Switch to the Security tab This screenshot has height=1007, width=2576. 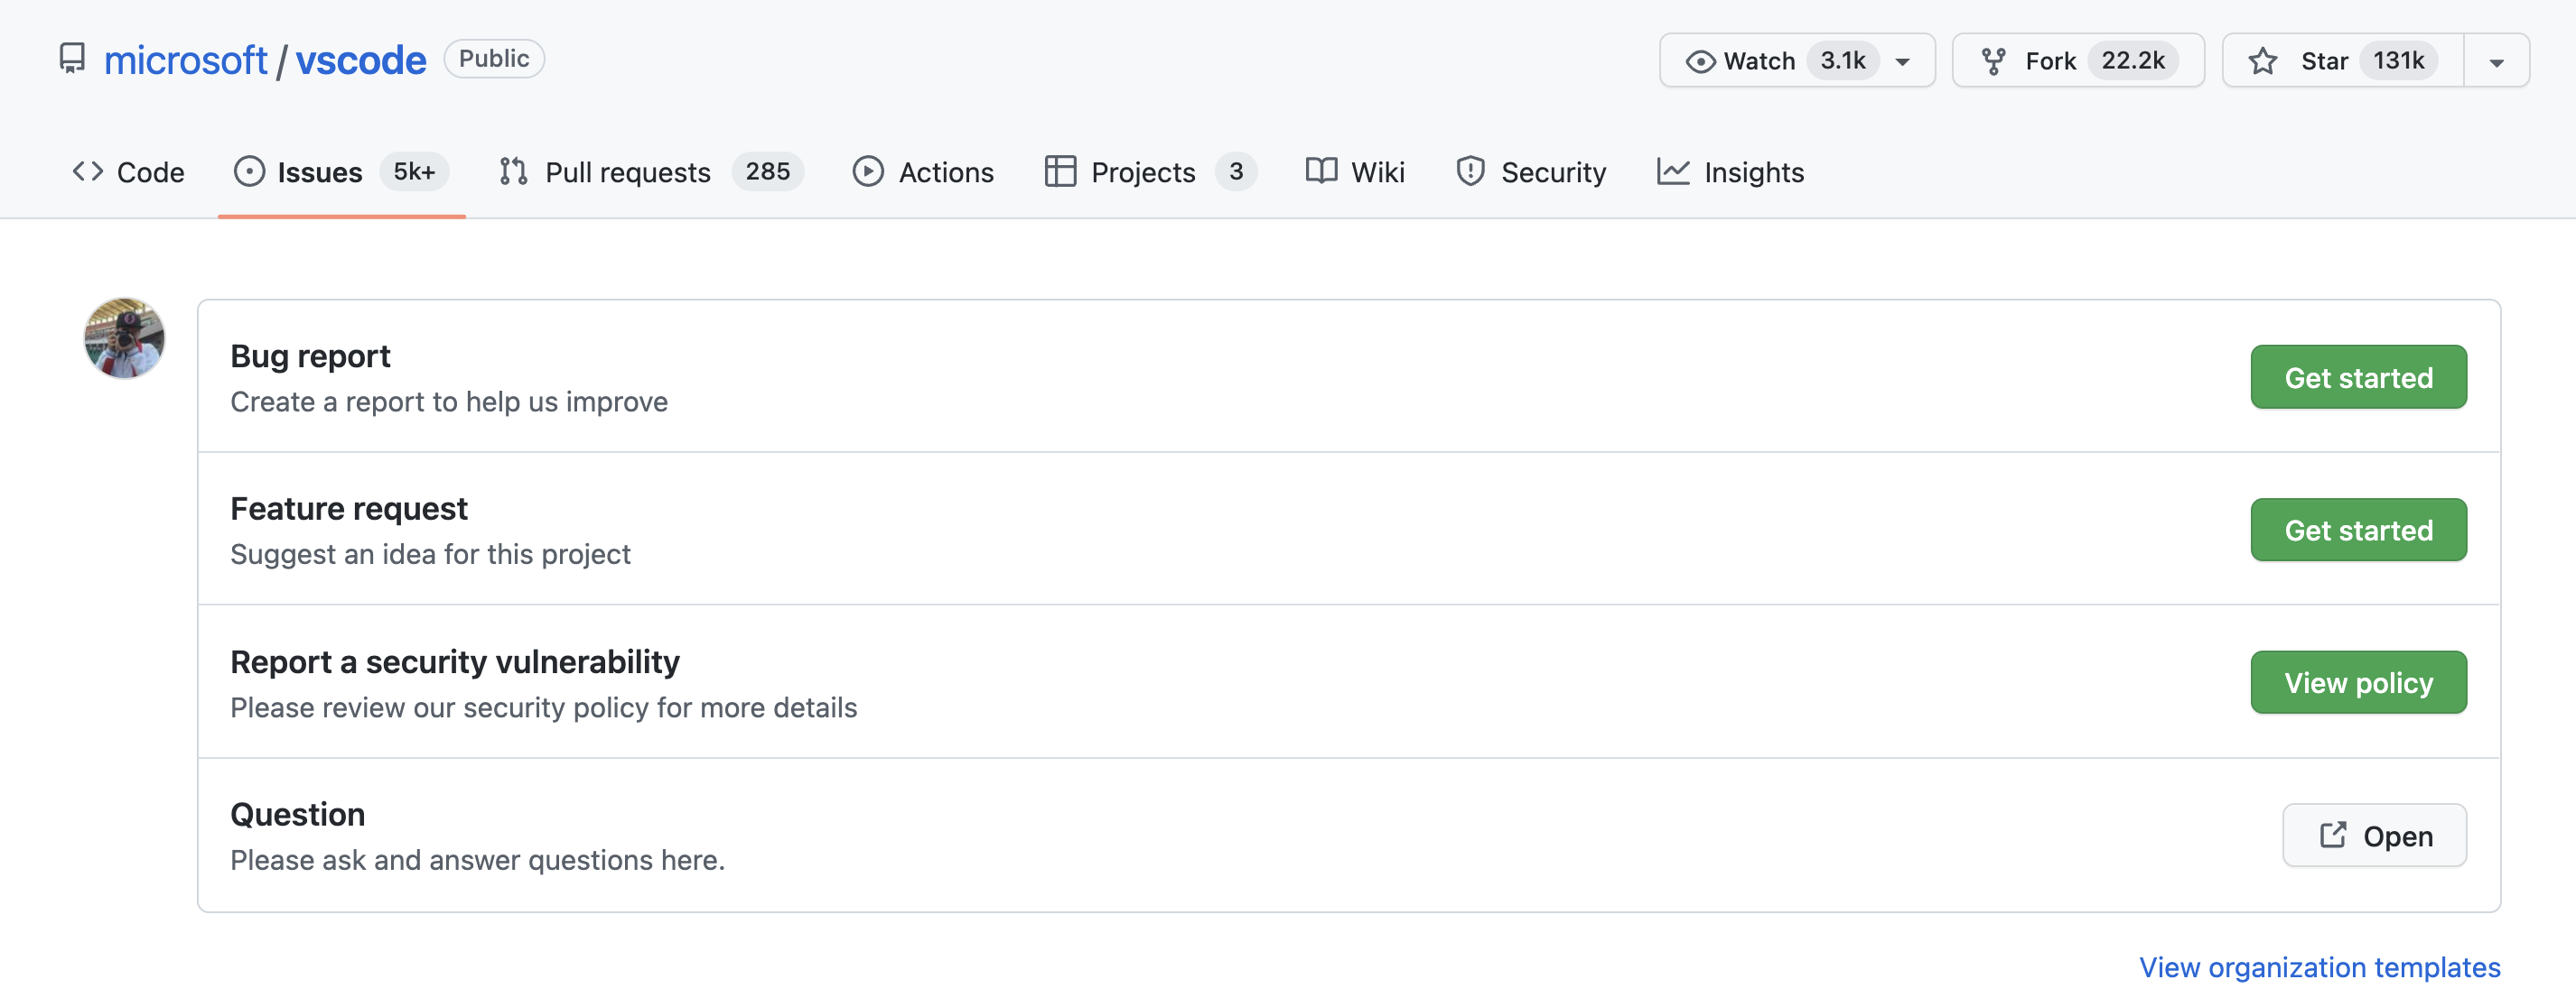(x=1531, y=171)
